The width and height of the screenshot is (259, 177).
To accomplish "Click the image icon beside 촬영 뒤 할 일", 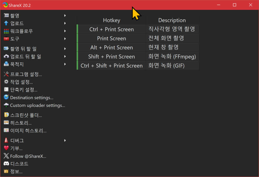I will coord(6,49).
